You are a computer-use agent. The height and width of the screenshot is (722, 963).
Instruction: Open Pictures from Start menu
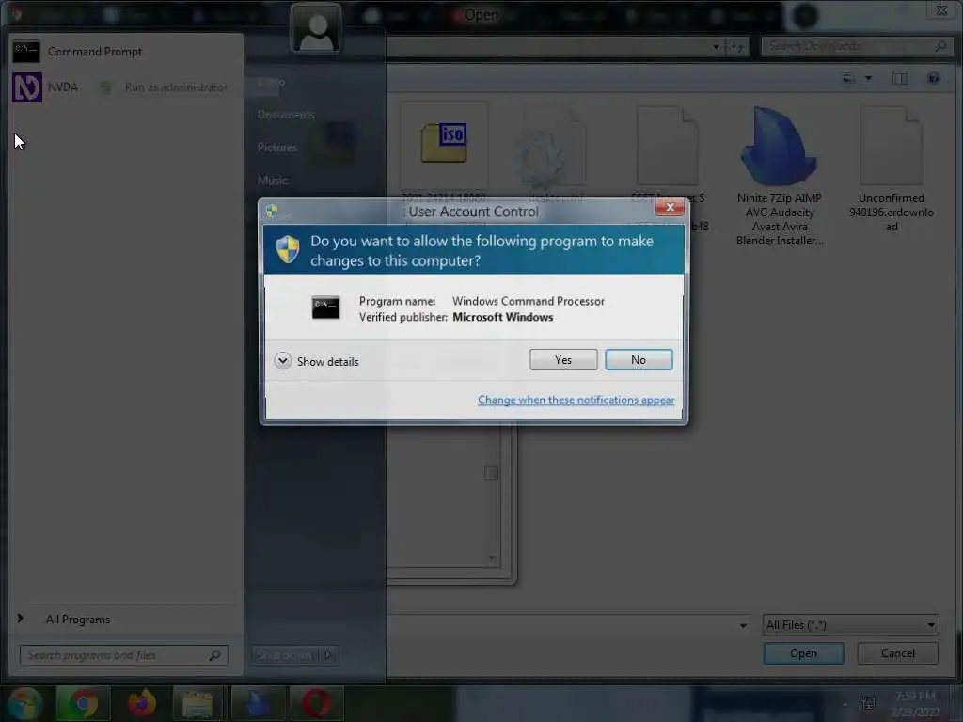(277, 148)
